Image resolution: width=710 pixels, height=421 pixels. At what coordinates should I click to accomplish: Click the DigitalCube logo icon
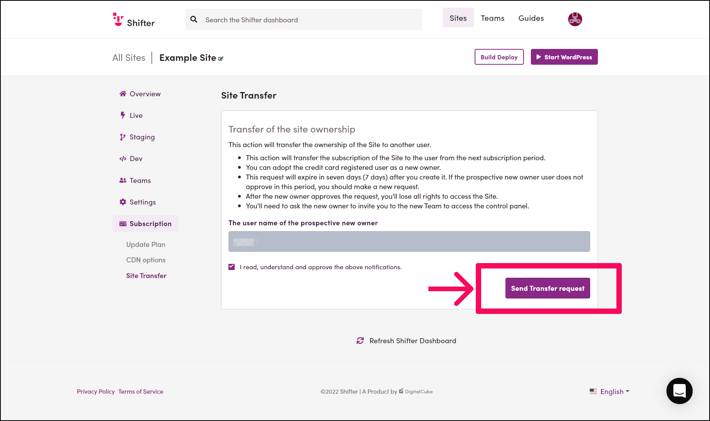[401, 391]
